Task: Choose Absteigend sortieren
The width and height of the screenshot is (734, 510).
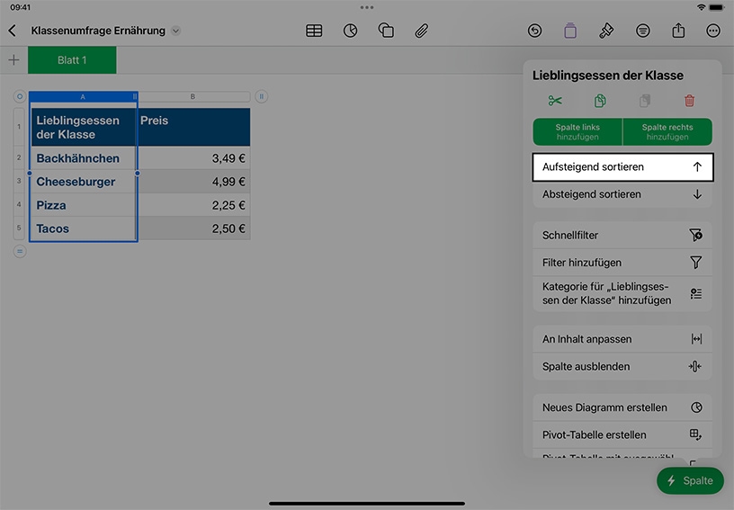Action: click(622, 194)
